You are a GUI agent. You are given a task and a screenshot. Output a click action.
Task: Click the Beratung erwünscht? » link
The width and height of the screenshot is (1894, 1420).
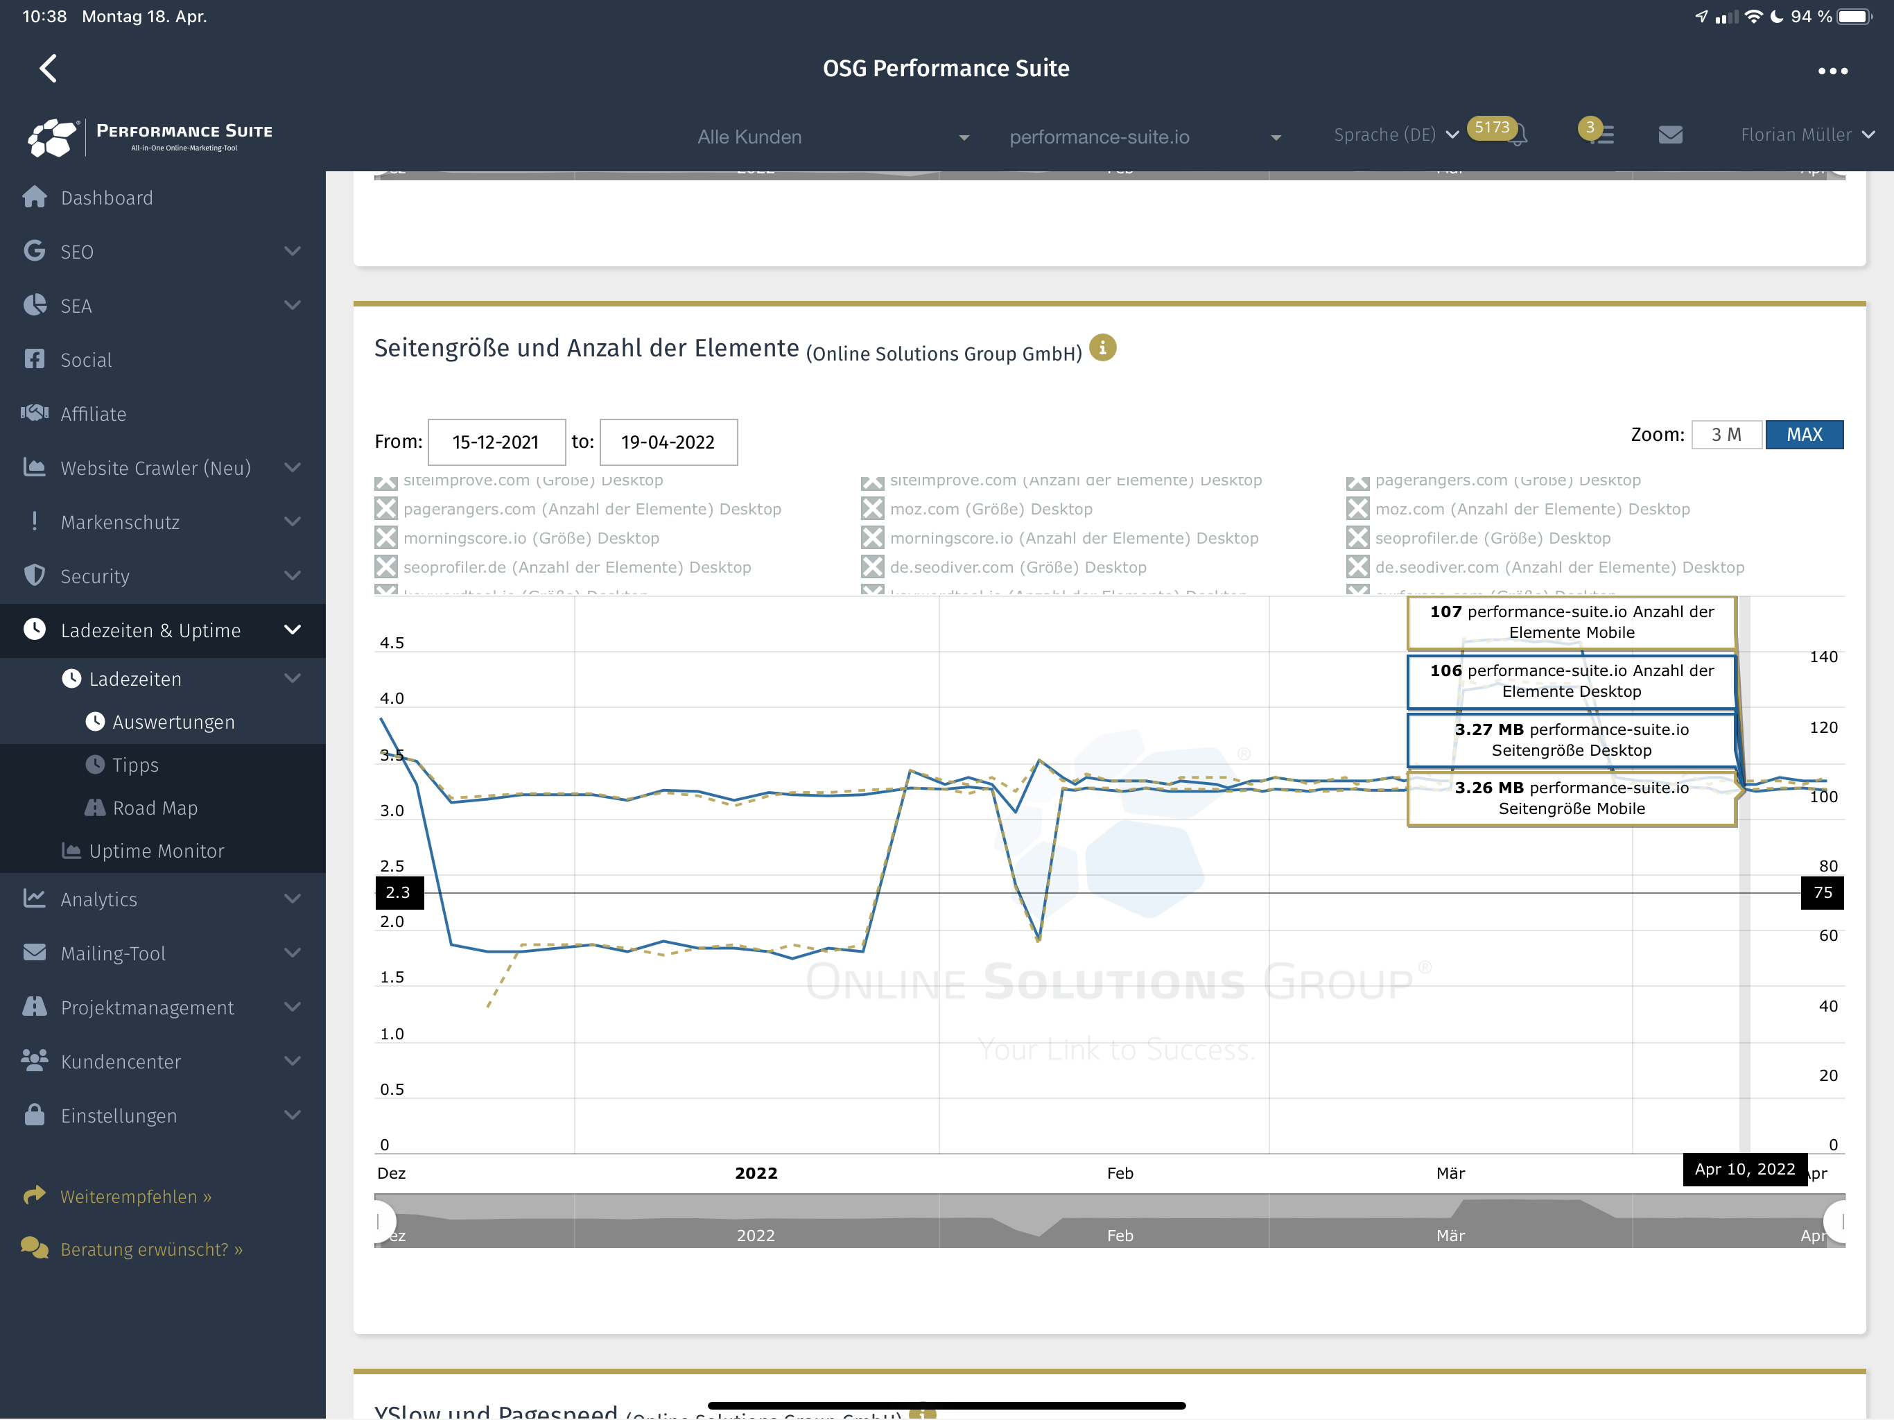(152, 1249)
